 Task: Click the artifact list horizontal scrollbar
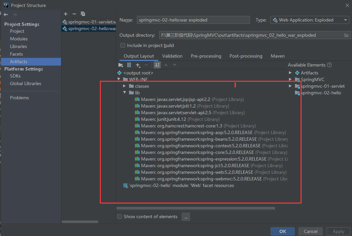[80, 222]
